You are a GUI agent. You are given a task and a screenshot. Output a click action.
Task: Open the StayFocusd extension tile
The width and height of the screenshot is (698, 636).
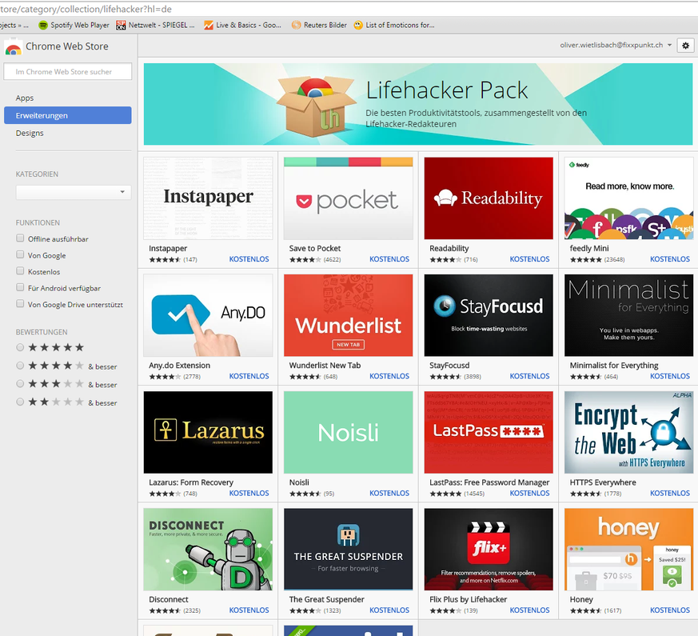pos(489,315)
